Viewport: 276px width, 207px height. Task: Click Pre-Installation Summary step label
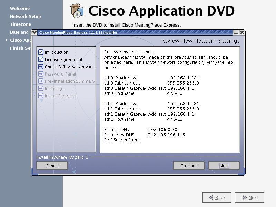70,81
